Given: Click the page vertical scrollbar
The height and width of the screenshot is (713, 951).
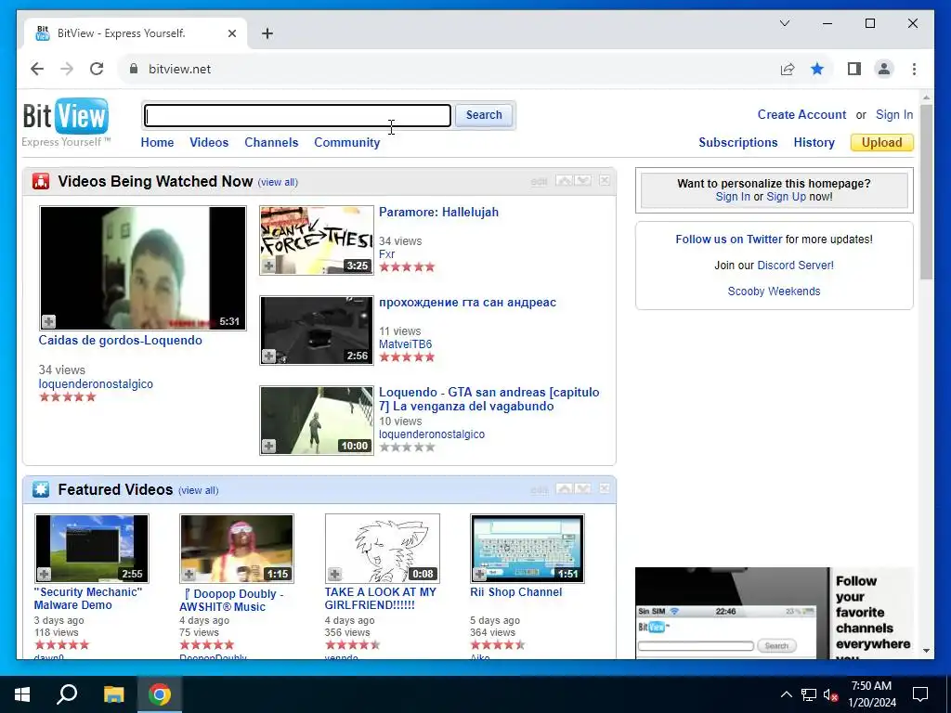Looking at the screenshot, I should click(x=926, y=191).
